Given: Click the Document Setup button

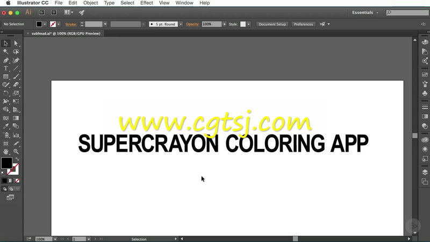Looking at the screenshot, I should (x=272, y=24).
